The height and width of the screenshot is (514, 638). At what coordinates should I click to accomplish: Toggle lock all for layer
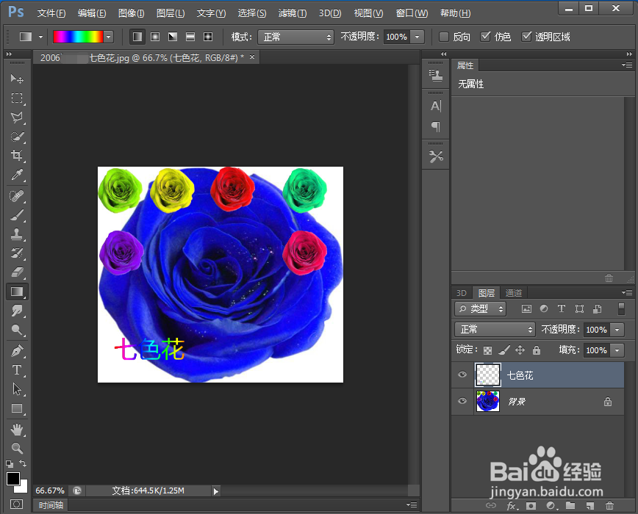(x=537, y=350)
